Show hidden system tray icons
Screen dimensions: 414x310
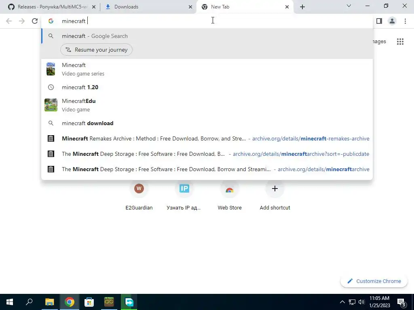click(342, 302)
